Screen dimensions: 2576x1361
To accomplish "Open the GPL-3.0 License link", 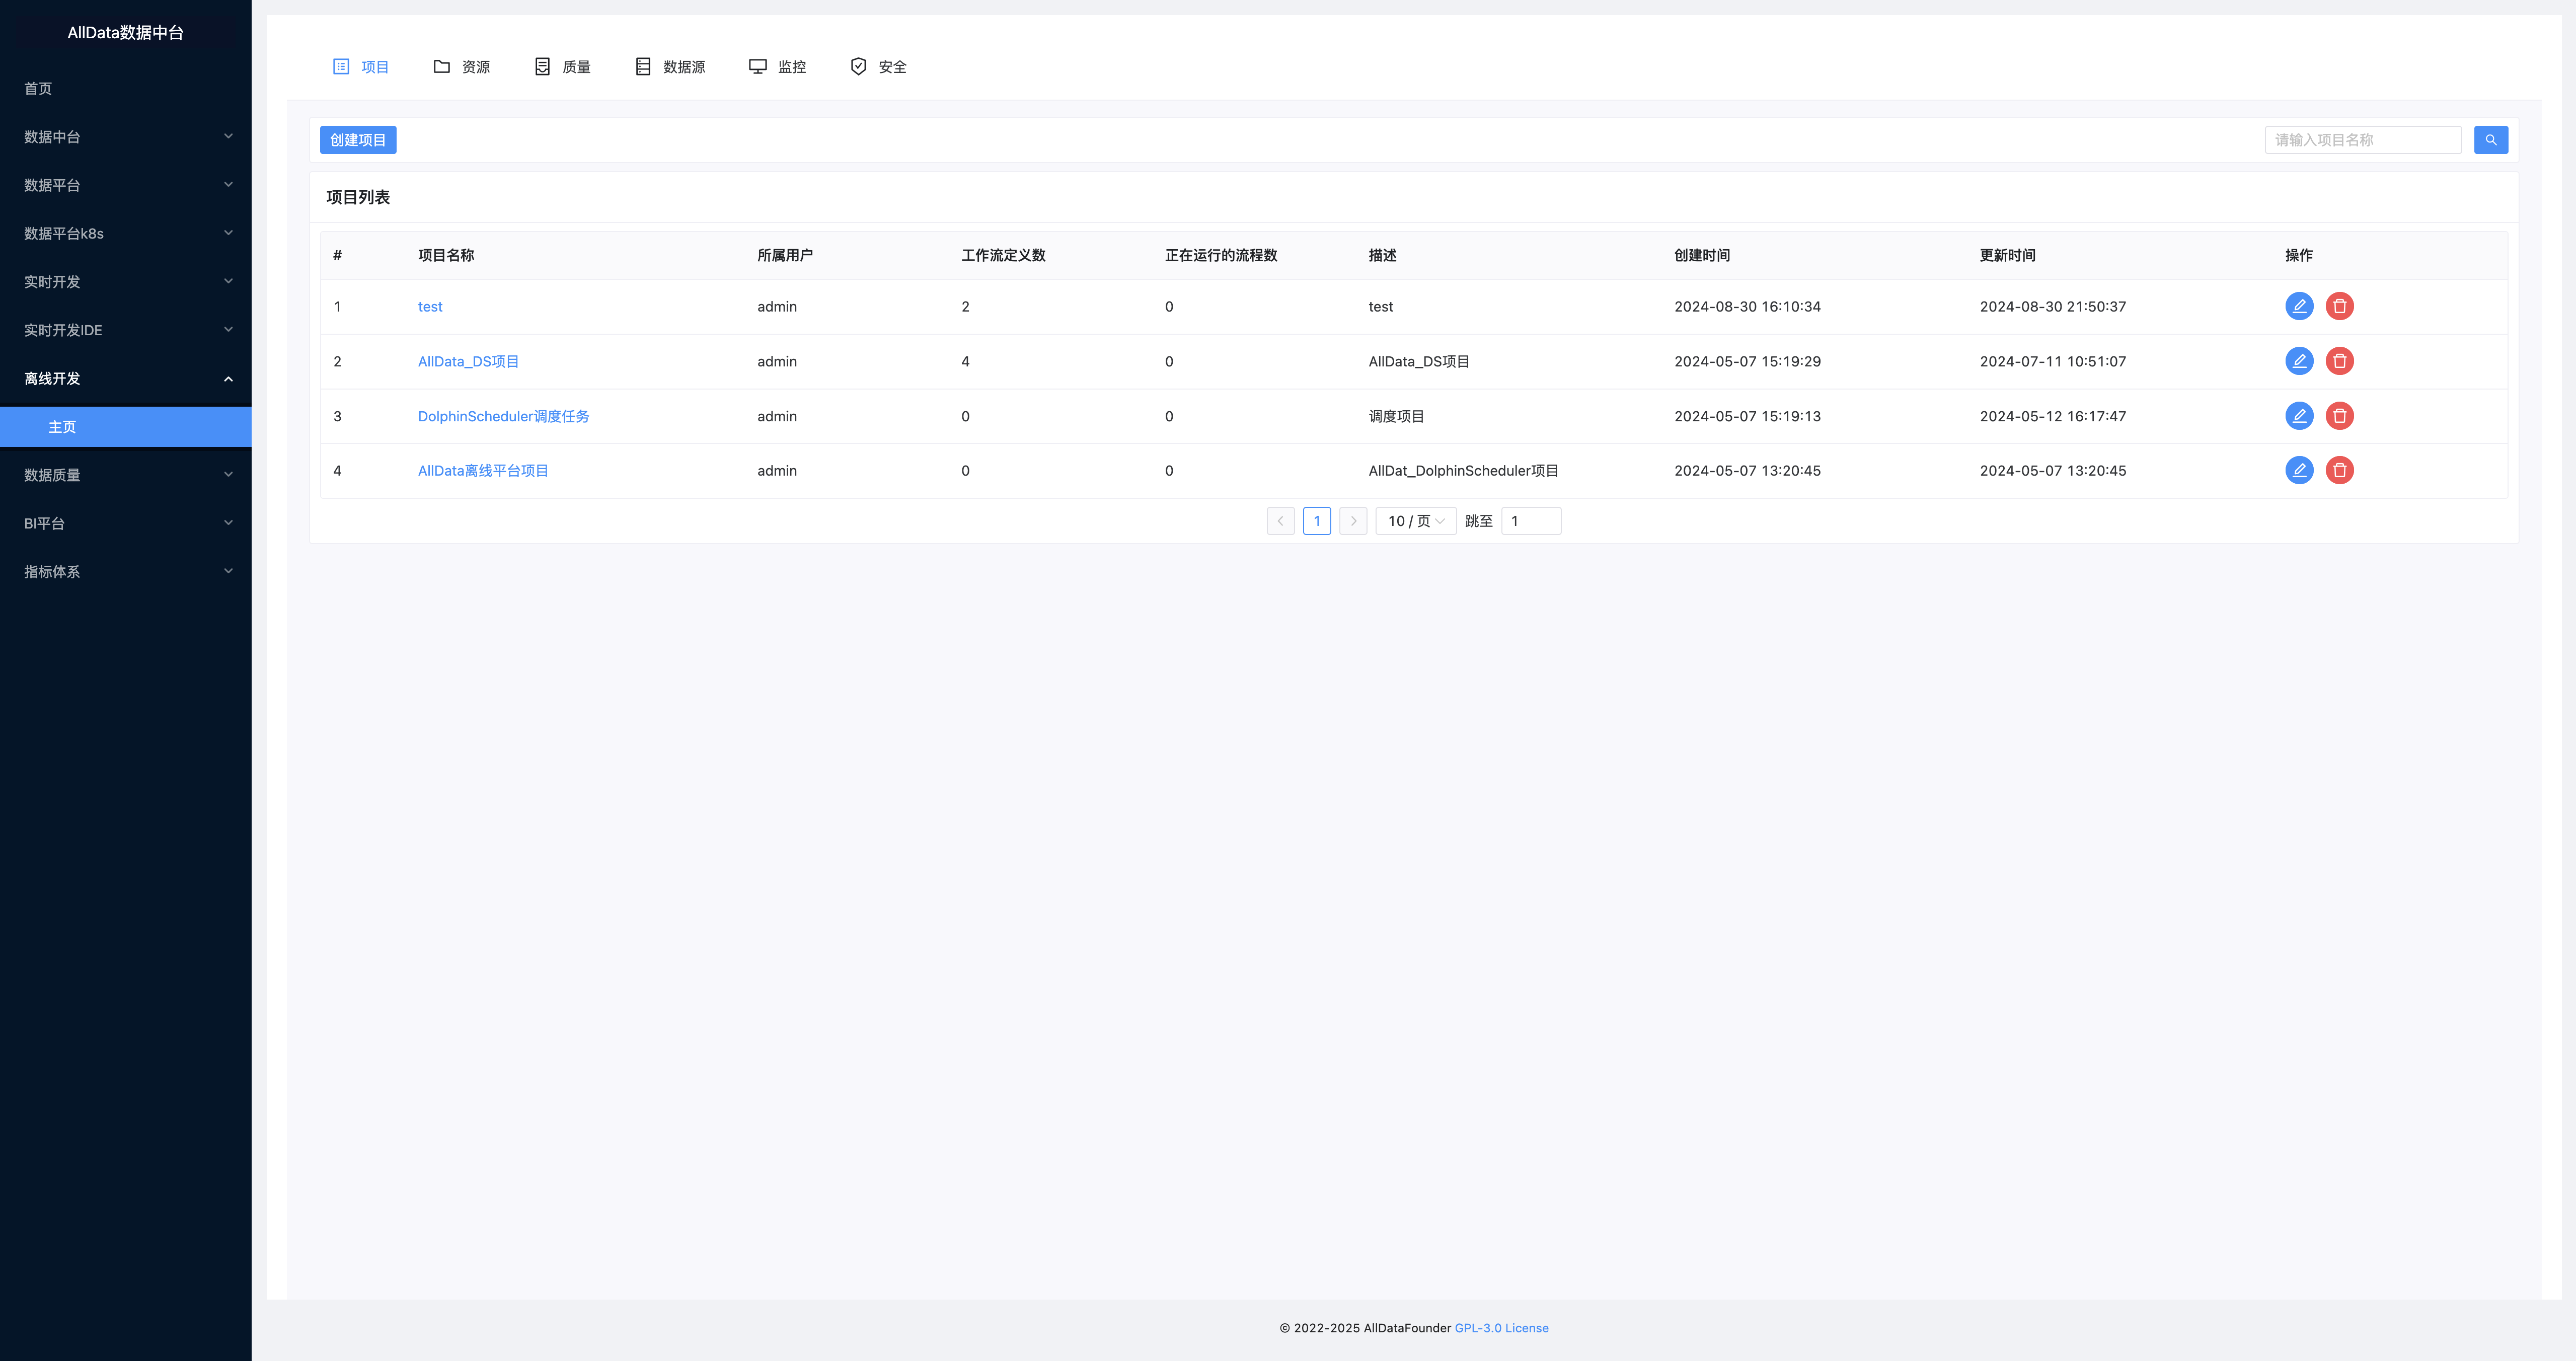I will point(1501,1328).
